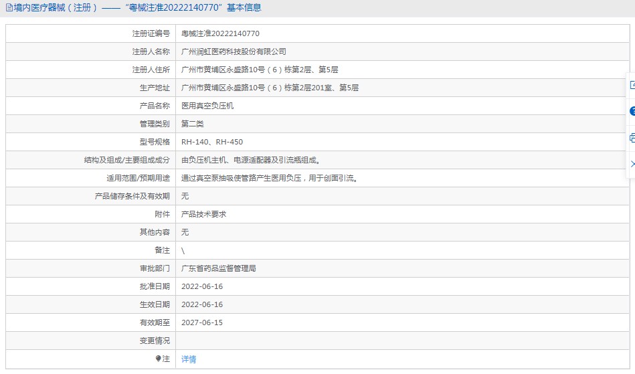Click the 产品名称 row label

(155, 106)
